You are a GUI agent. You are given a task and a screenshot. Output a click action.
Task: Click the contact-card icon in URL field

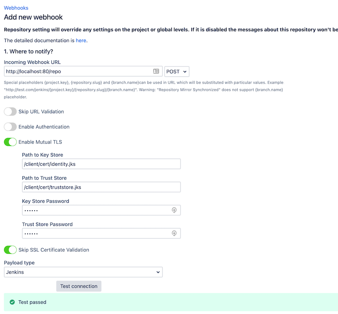click(156, 71)
